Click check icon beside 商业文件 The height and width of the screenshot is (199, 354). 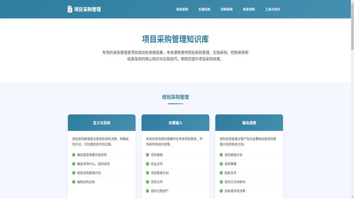click(x=147, y=164)
